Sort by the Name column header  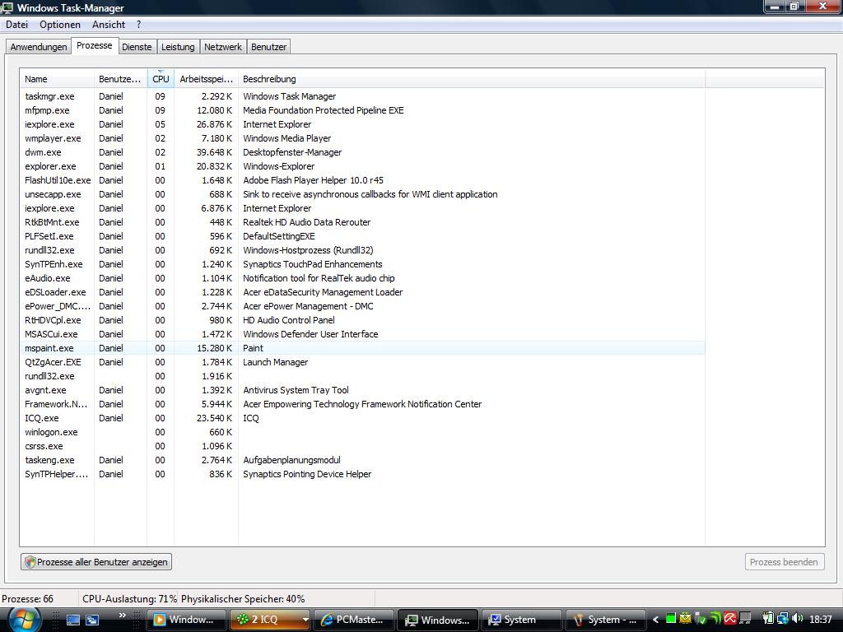pyautogui.click(x=57, y=79)
